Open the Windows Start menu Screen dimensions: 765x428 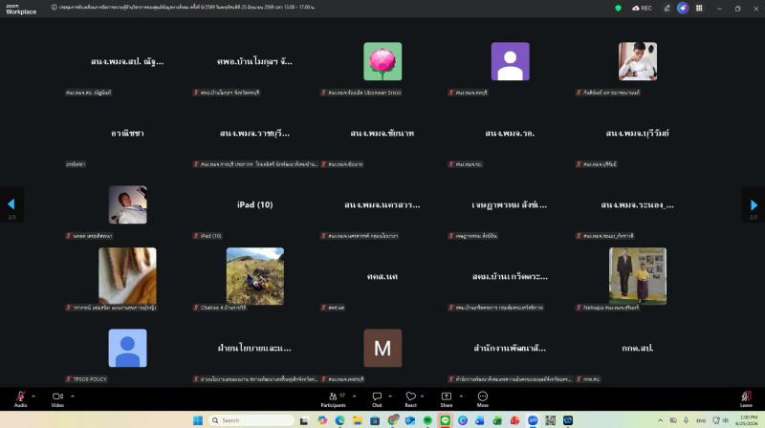pos(198,420)
